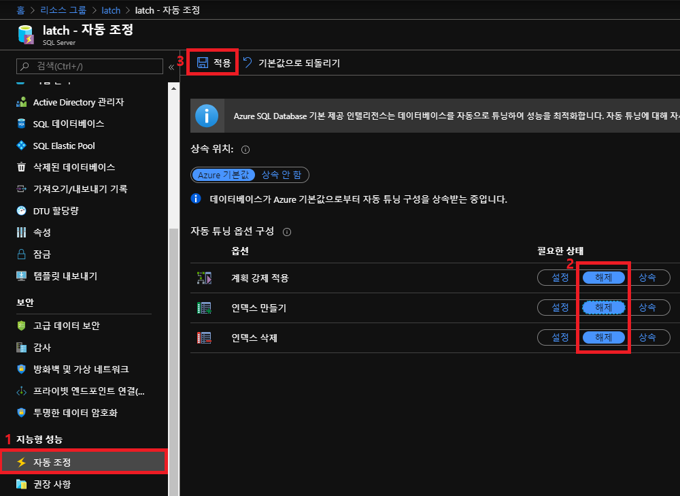Click the 인덱스 만들기 option icon
This screenshot has width=680, height=496.
[x=204, y=308]
